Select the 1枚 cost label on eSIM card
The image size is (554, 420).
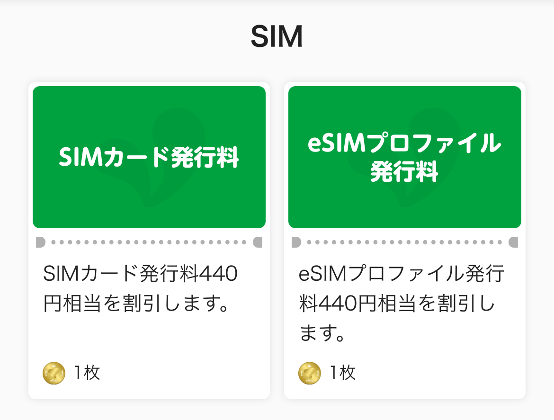coord(342,373)
